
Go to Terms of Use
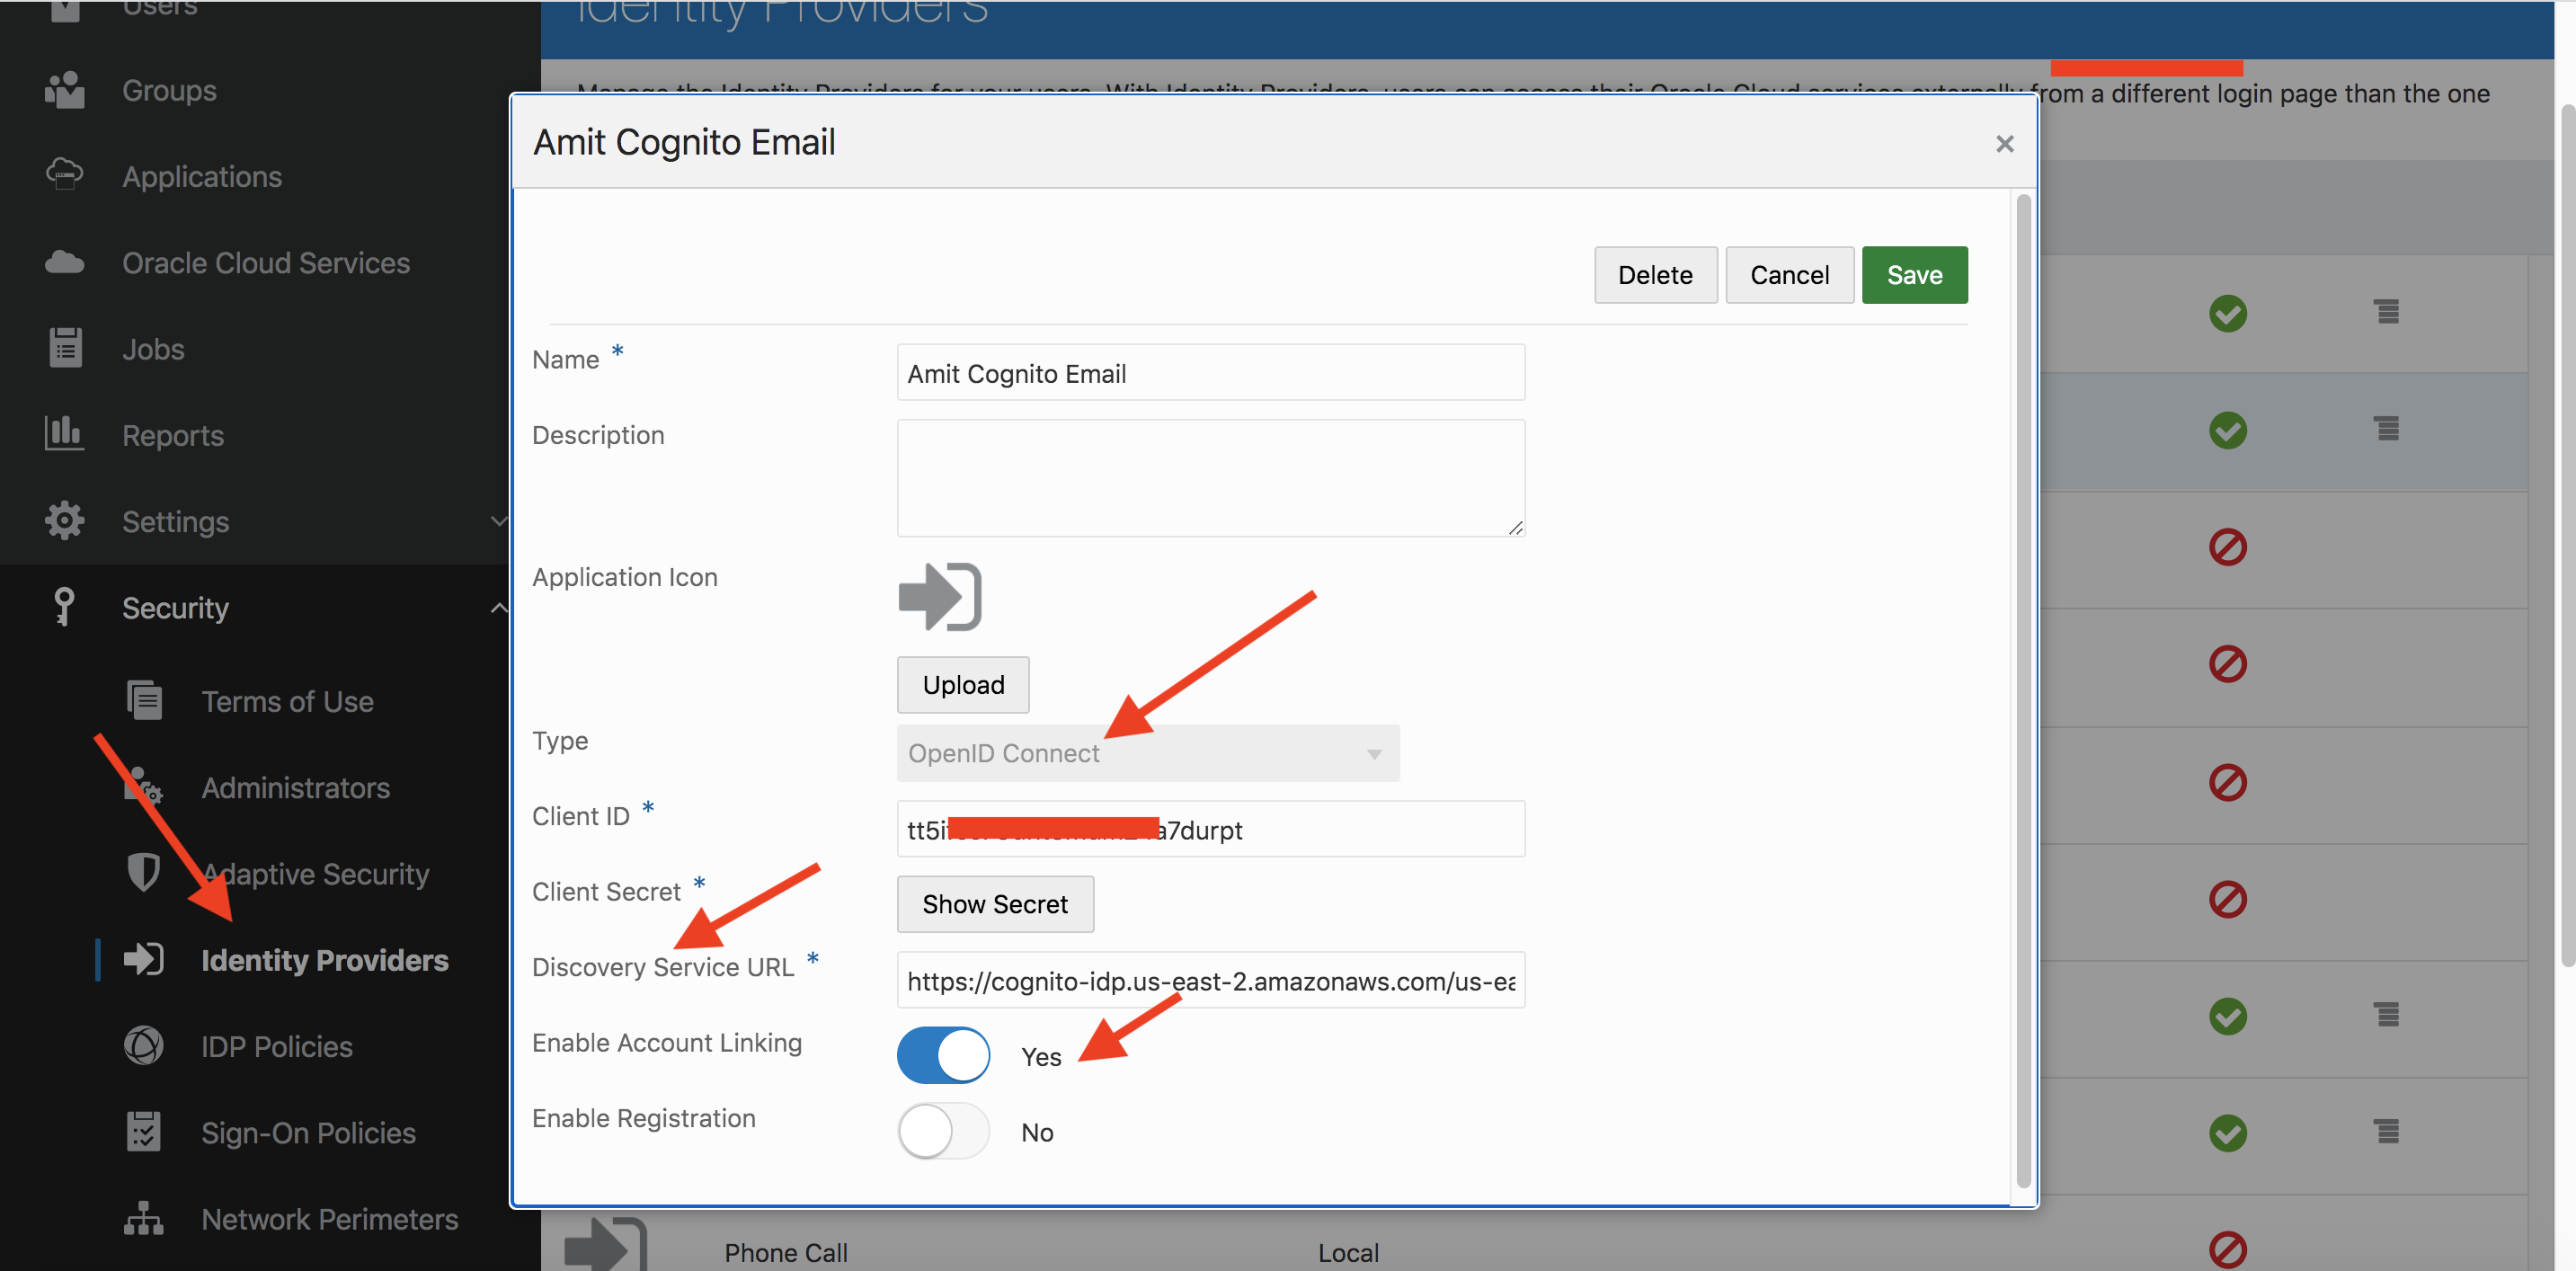287,701
